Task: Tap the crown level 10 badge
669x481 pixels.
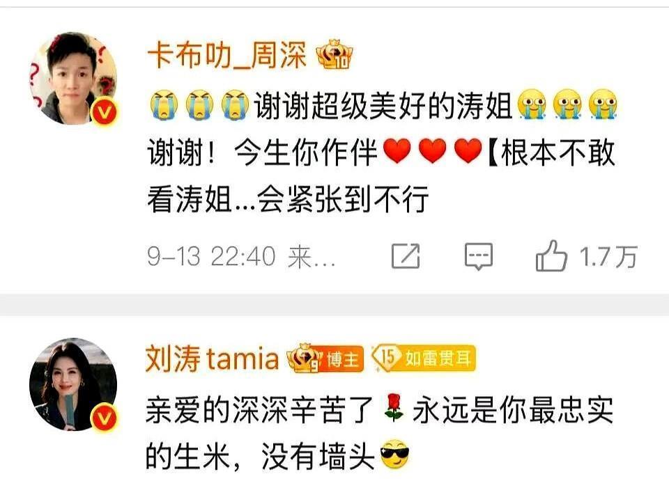Action: [334, 55]
